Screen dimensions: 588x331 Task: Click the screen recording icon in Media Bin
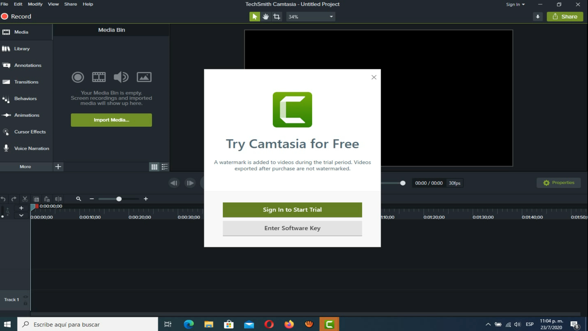(x=78, y=77)
